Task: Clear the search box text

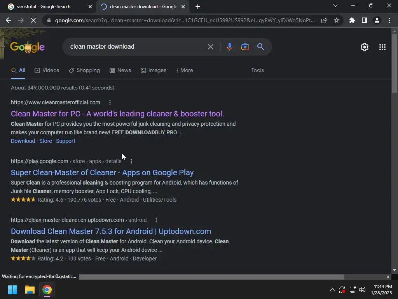Action: coord(210,47)
